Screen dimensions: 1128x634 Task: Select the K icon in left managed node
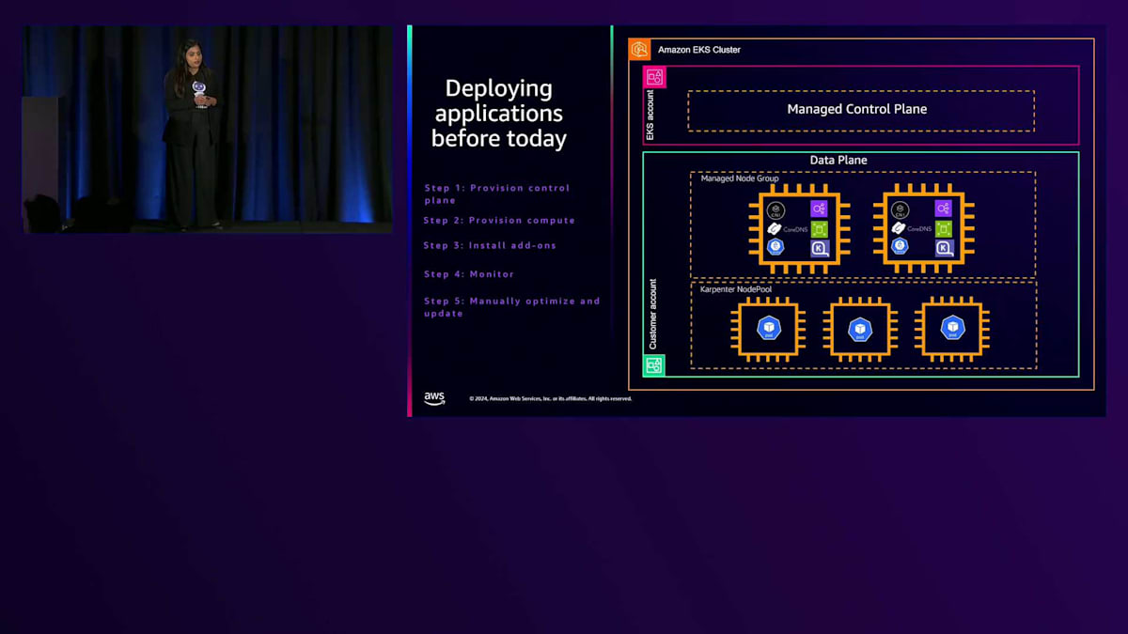pos(819,248)
